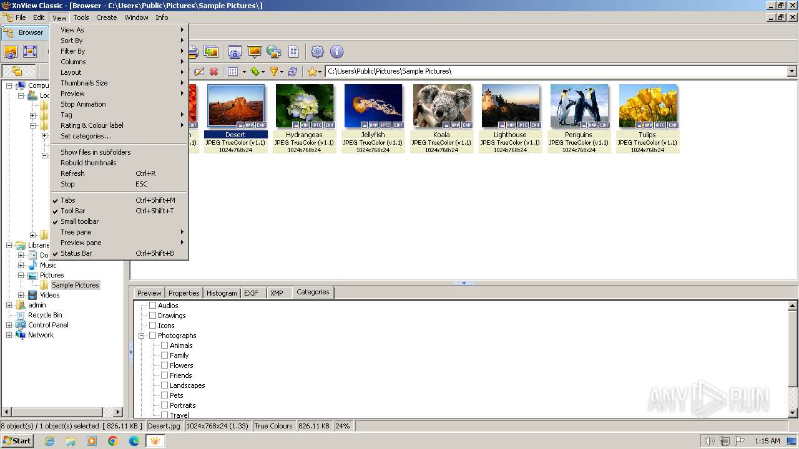
Task: Check the Drawings category checkbox
Action: pyautogui.click(x=152, y=316)
